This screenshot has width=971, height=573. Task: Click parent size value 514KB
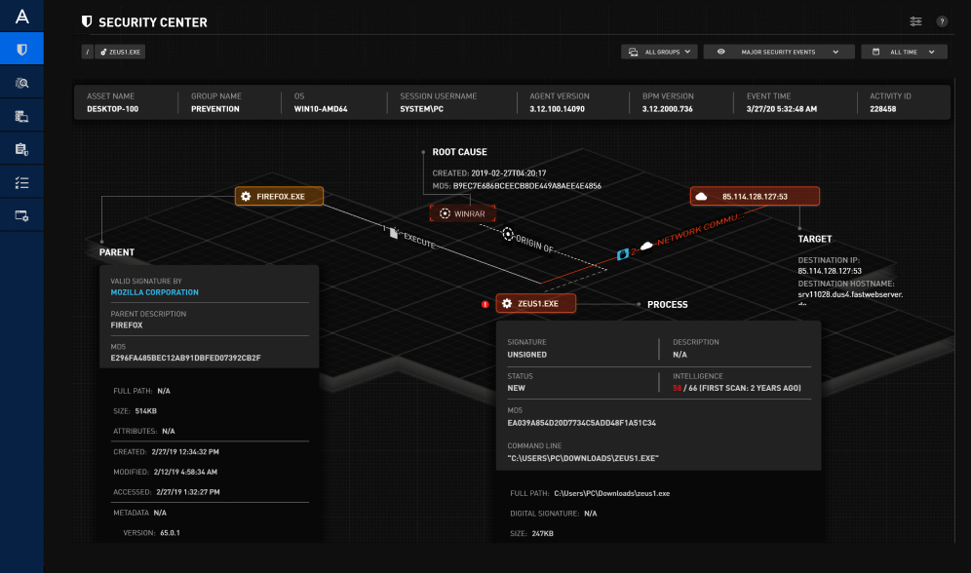(x=146, y=411)
